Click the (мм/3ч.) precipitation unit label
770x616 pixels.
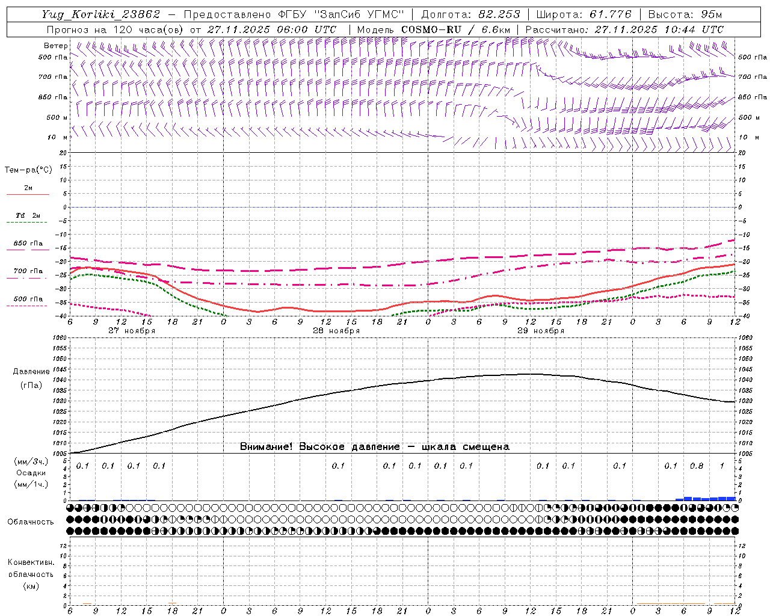(31, 462)
